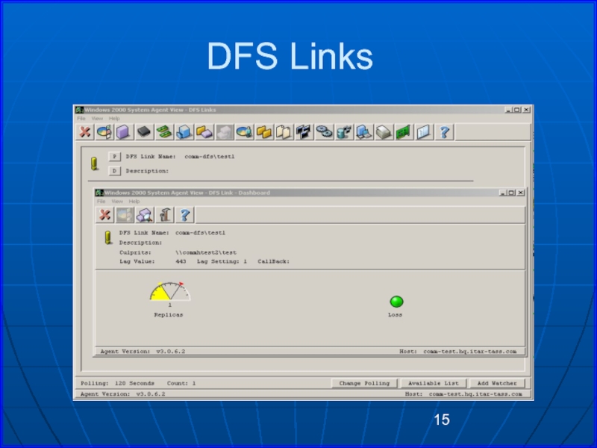Image resolution: width=597 pixels, height=448 pixels.
Task: Click the green Loss status light
Action: (x=396, y=302)
